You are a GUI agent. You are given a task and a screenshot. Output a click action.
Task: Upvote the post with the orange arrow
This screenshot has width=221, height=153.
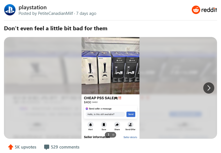[x=11, y=147]
